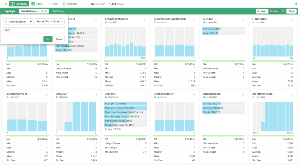The image size is (298, 165).
Task: Switch display to # Count mode
Action: click(262, 11)
